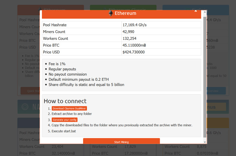Click the dialog vertical scrollbar thumb

(205, 77)
